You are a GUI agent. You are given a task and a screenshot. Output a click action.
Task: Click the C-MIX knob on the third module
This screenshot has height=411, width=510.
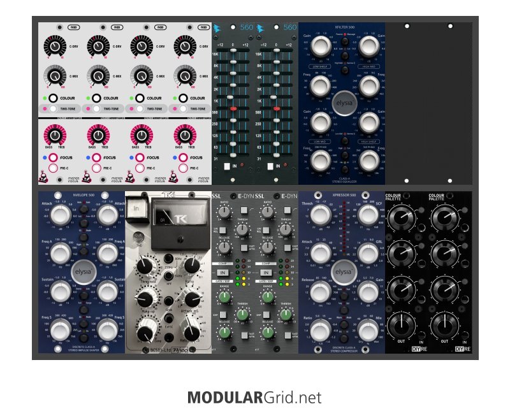pyautogui.click(x=142, y=76)
